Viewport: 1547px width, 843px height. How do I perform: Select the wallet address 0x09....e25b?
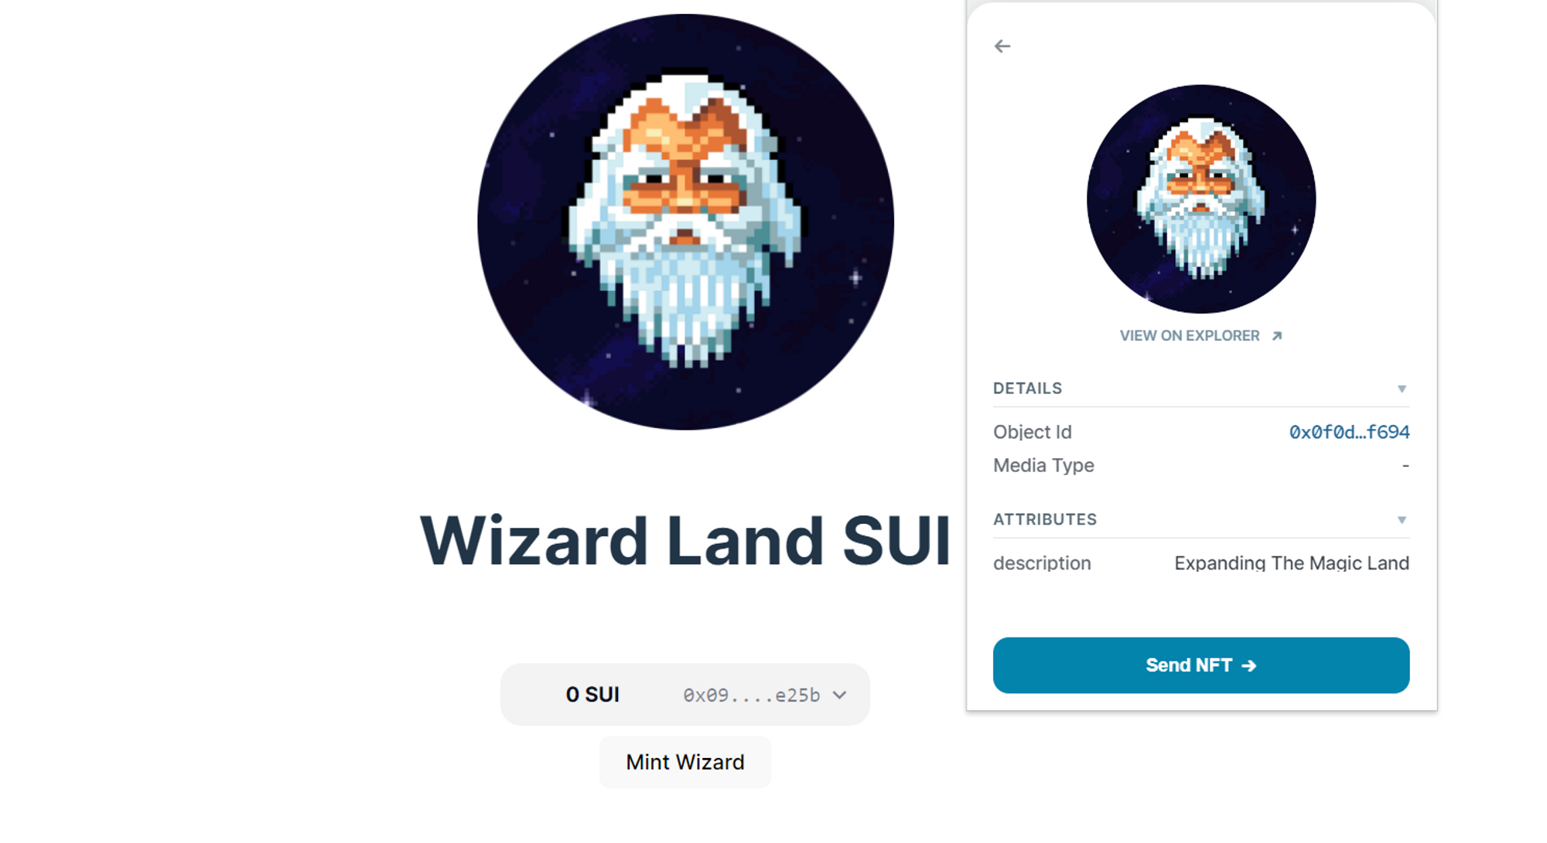[751, 695]
